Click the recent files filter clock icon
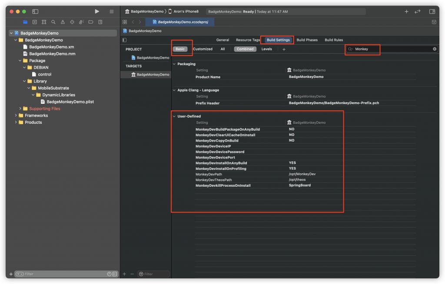Image resolution: width=445 pixels, height=284 pixels. click(x=109, y=274)
